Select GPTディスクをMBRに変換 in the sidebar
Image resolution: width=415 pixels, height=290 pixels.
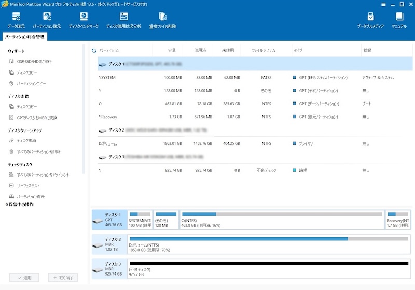point(36,118)
